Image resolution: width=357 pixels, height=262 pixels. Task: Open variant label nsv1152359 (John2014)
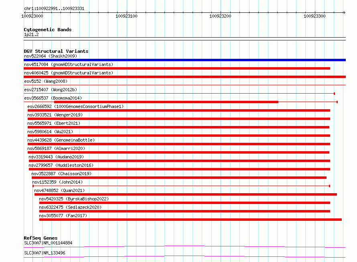(x=57, y=182)
